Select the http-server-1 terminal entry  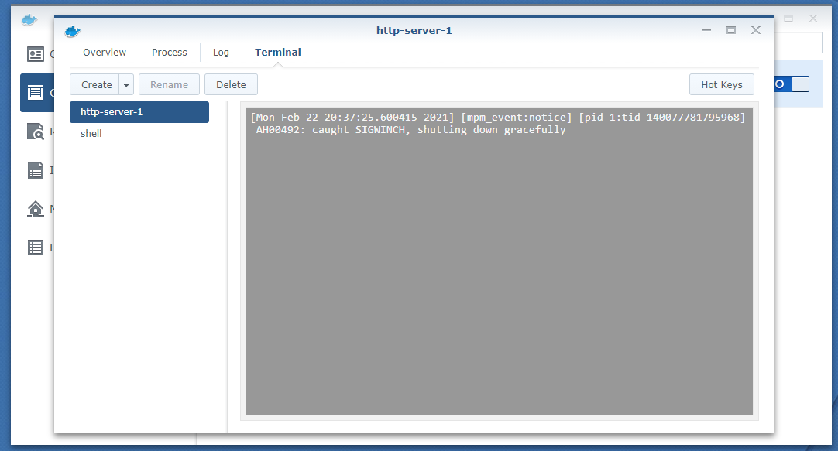coord(139,112)
